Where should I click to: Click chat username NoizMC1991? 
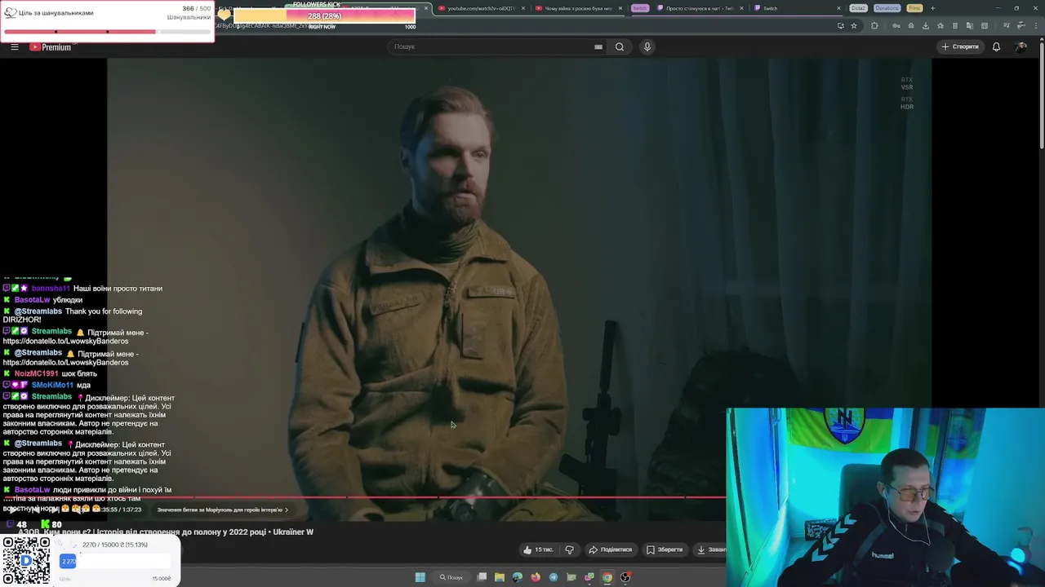[36, 373]
